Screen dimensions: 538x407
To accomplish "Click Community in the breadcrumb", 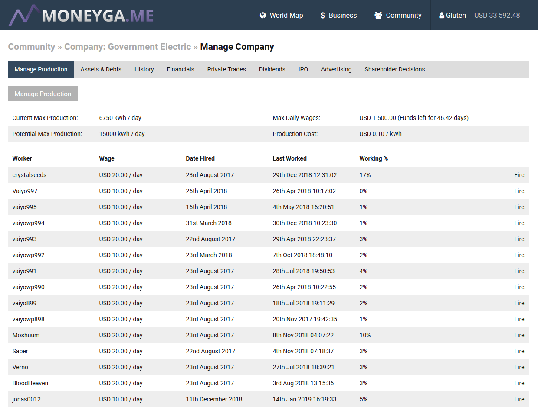I will click(32, 47).
